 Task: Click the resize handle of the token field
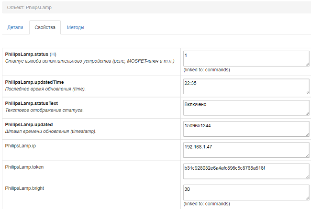[307, 176]
